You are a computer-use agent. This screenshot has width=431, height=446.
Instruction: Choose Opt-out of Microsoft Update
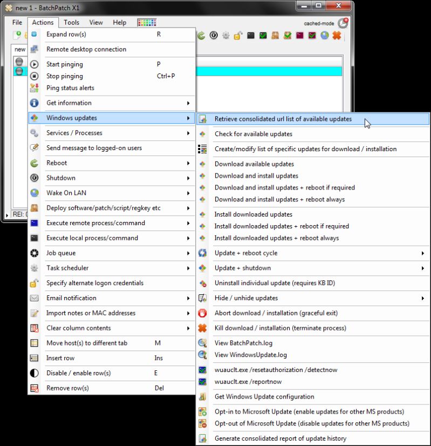pos(313,423)
